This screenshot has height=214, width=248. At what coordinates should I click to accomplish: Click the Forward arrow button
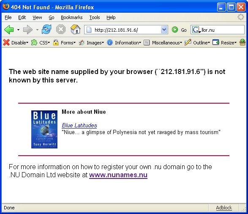(x=28, y=30)
